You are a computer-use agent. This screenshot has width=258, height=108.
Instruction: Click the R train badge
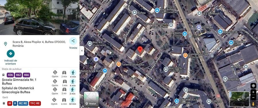coord(15,103)
